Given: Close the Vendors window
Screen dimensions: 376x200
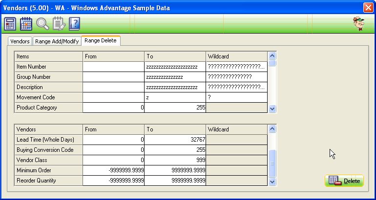Looking at the screenshot, I should (x=368, y=7).
